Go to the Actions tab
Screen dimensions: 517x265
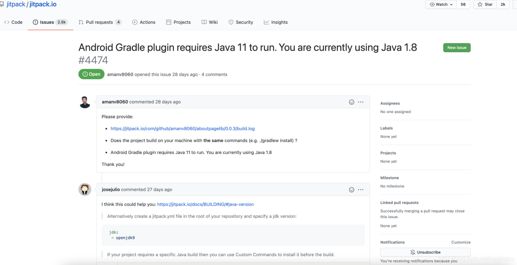[144, 22]
